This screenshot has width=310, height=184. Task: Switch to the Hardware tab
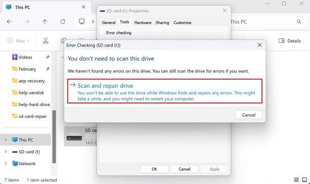coord(143,23)
